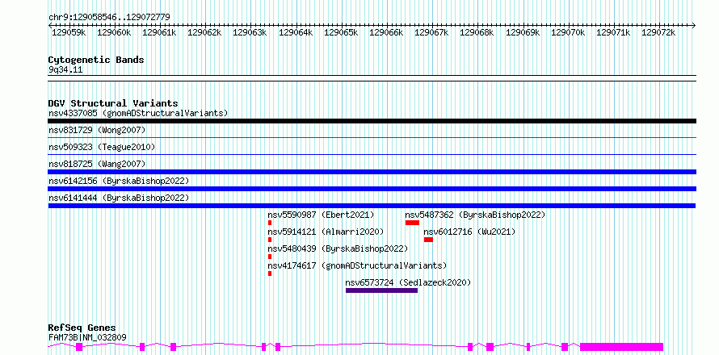This screenshot has width=719, height=355.
Task: Click the blue bar under nsv818725
Action: pos(372,172)
